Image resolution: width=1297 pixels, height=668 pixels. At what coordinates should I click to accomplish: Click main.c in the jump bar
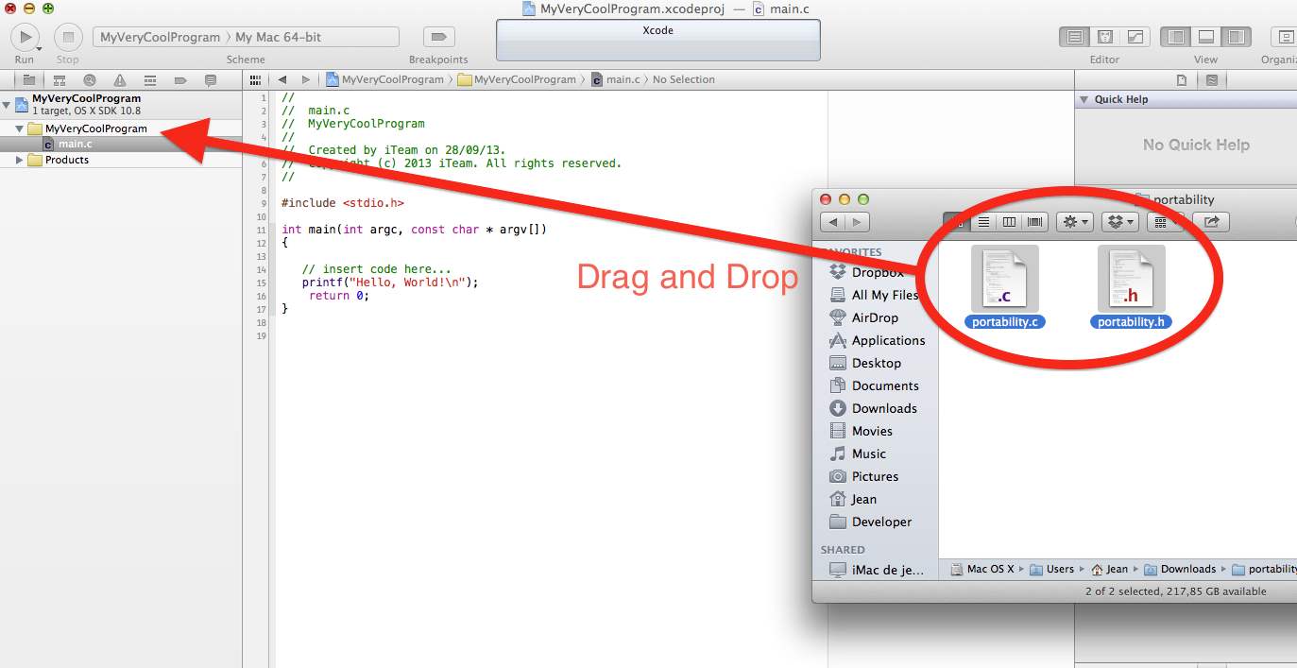pyautogui.click(x=621, y=79)
